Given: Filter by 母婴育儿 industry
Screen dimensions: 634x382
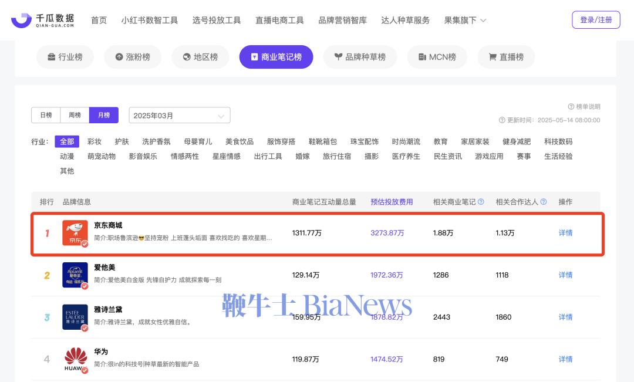Looking at the screenshot, I should [x=198, y=141].
